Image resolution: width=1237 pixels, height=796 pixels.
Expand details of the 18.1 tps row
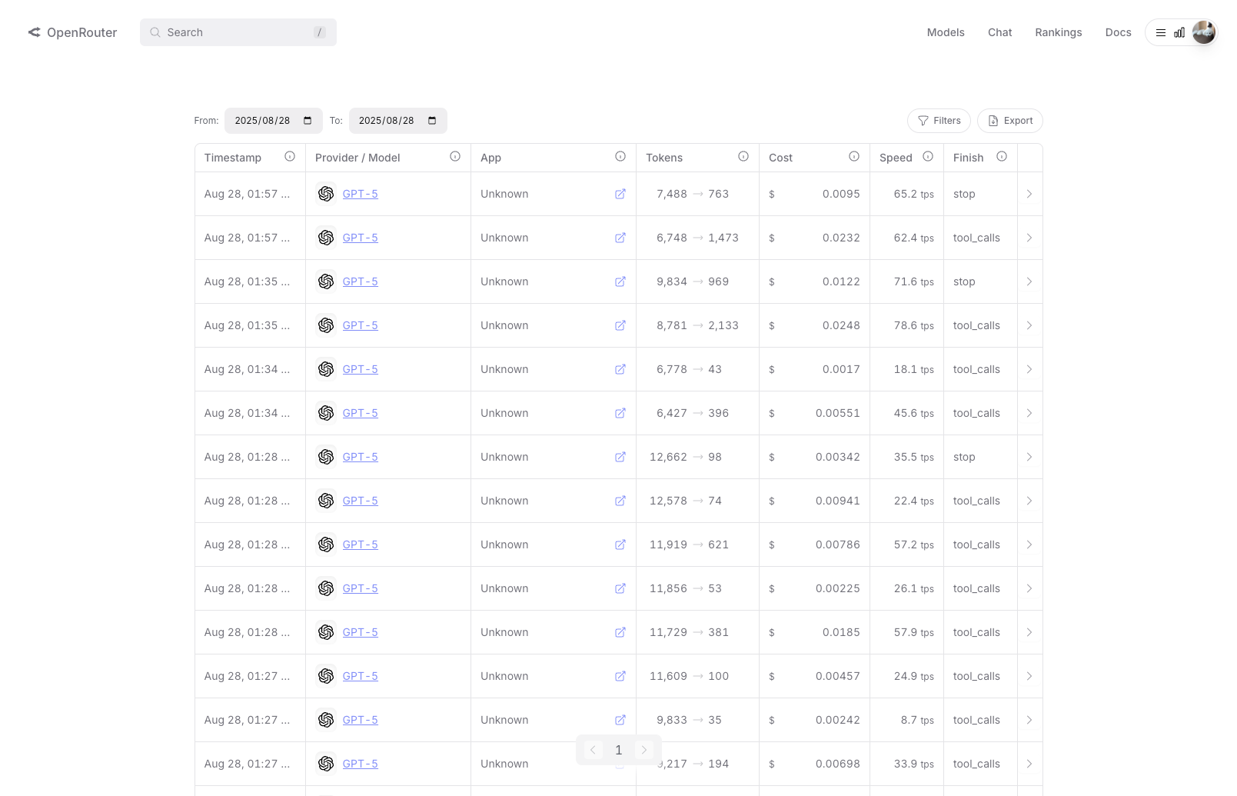tap(1029, 369)
